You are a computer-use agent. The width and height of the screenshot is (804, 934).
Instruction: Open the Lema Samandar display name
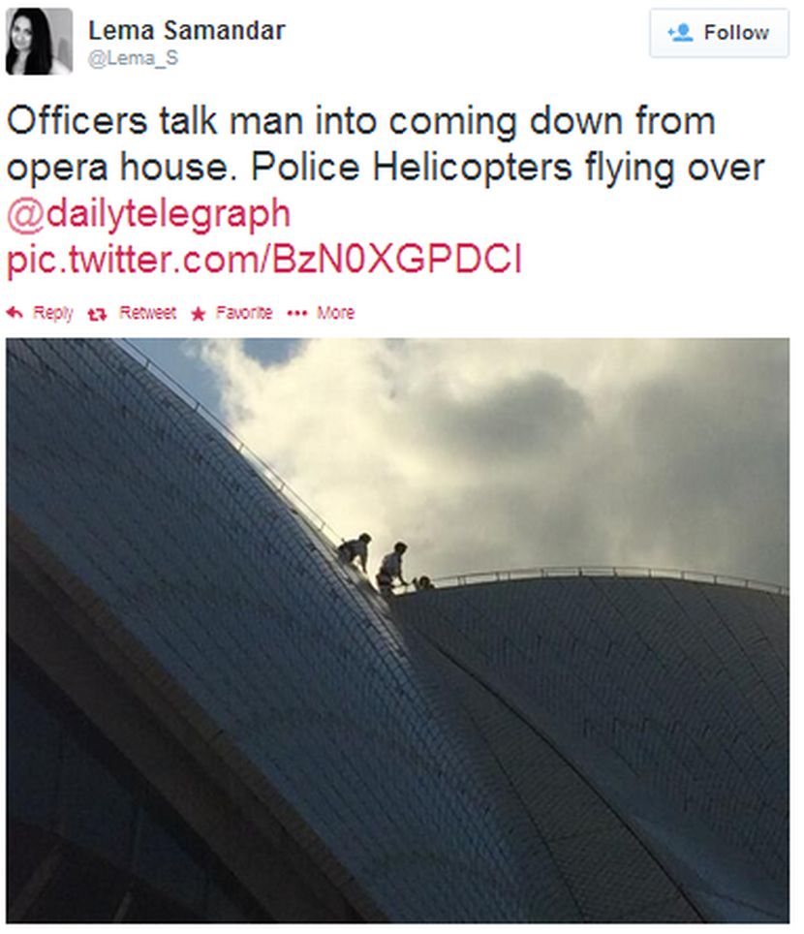[x=187, y=30]
